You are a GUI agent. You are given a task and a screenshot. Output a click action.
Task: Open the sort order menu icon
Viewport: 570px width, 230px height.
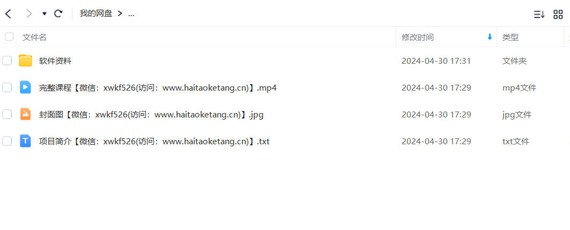click(x=539, y=14)
